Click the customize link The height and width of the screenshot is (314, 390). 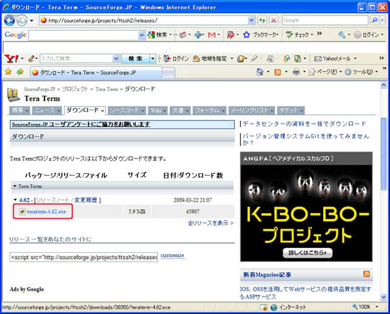click(x=173, y=256)
